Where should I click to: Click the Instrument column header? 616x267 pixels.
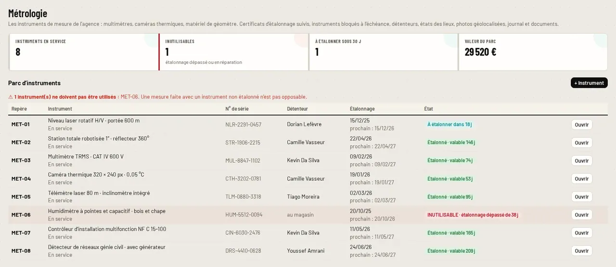(60, 109)
